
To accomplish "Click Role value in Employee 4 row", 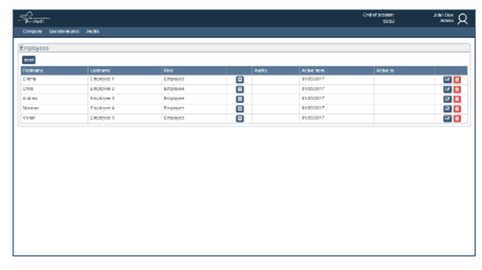I will pyautogui.click(x=174, y=108).
